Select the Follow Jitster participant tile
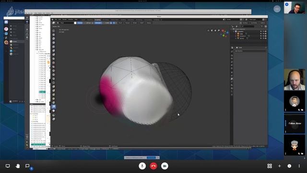The image size is (307, 173). click(295, 124)
